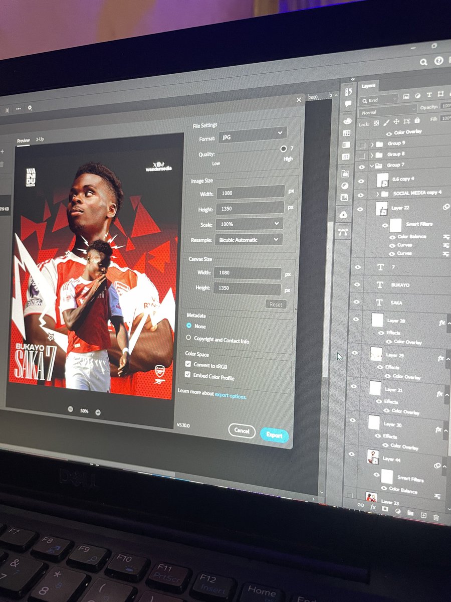
Task: Select the None metadata option
Action: [189, 326]
